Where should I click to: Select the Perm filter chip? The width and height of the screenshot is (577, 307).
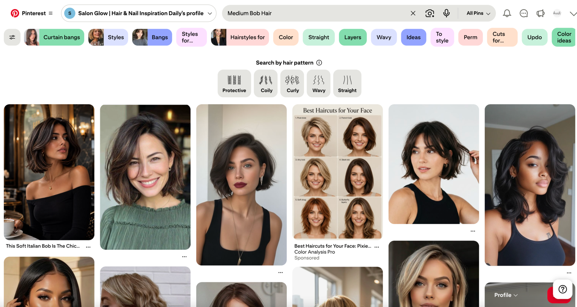pos(471,37)
